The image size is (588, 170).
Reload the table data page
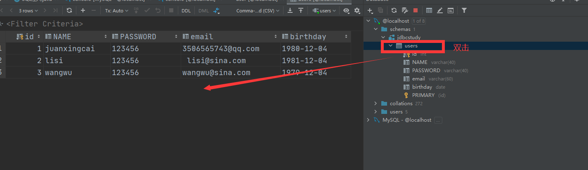69,10
